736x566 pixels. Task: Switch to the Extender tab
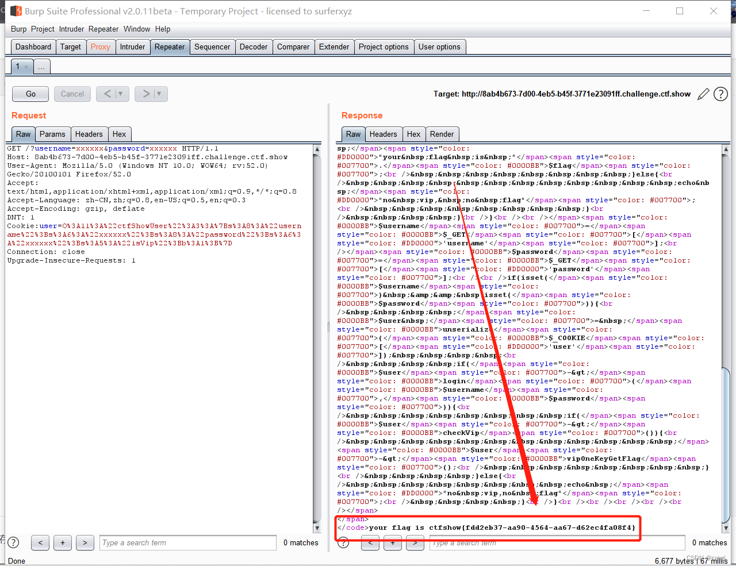(334, 47)
